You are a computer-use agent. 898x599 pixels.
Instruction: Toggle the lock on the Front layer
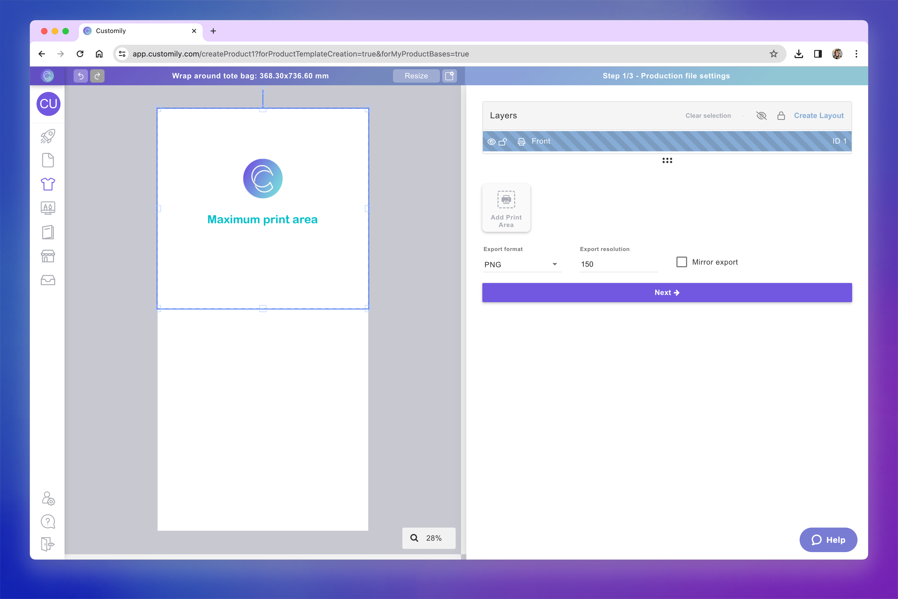[x=503, y=142]
